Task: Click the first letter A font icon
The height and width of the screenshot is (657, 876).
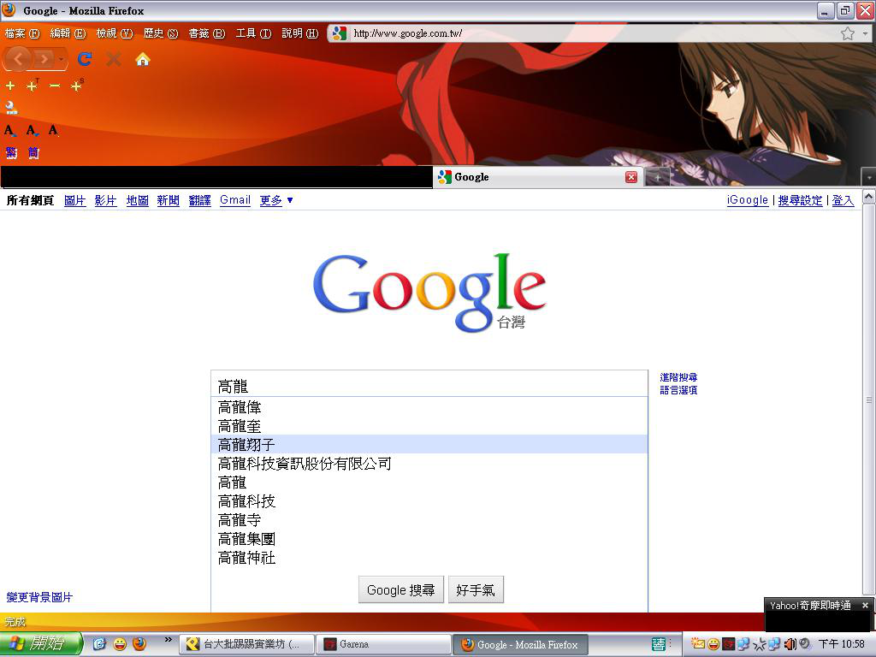Action: pos(9,130)
